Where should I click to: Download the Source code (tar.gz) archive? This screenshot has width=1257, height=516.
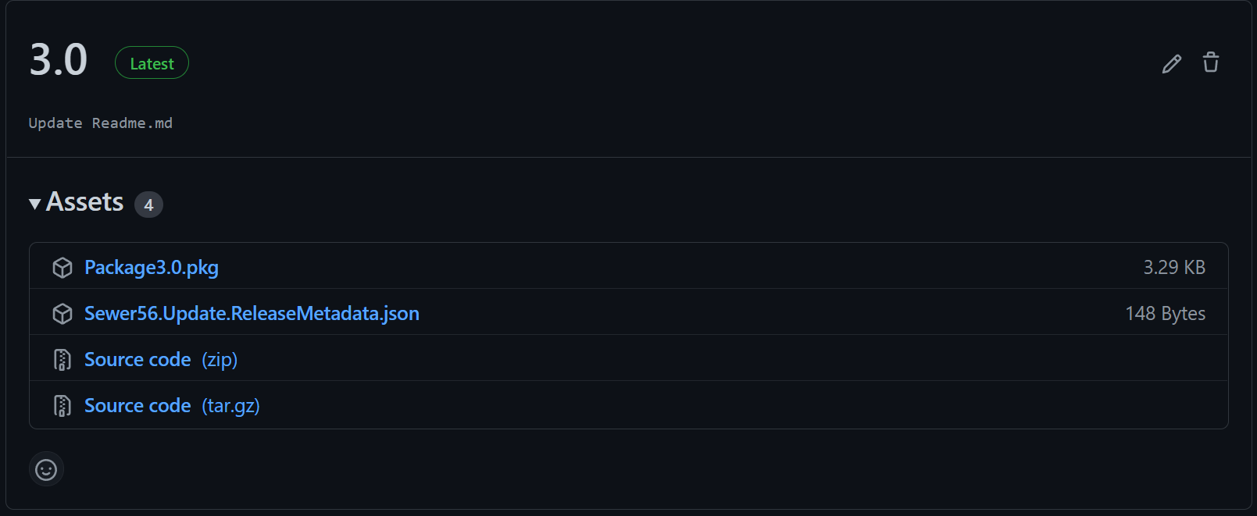coord(137,405)
